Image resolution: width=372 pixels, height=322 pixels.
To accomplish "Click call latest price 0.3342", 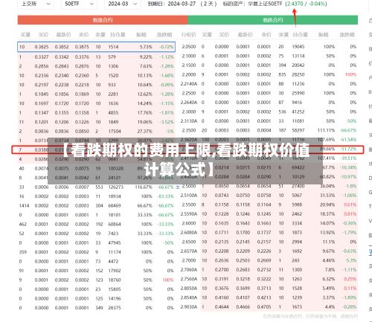I will [x=62, y=57].
